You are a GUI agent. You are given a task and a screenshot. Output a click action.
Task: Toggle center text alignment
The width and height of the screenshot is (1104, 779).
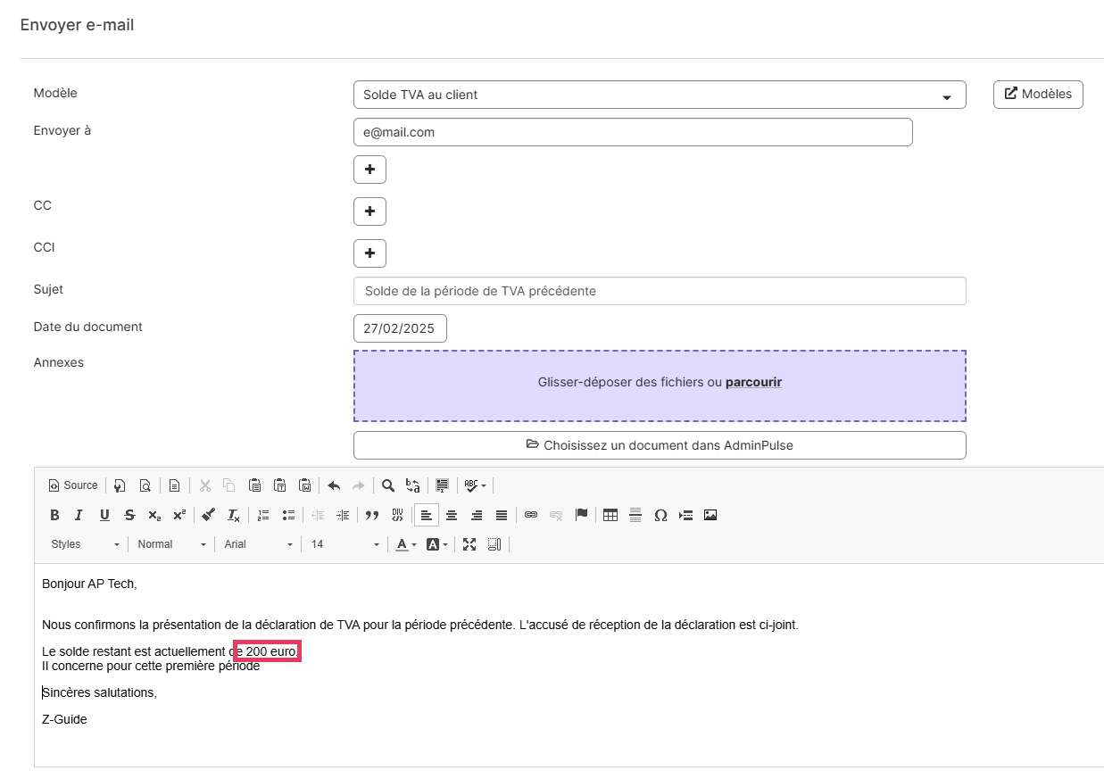pyautogui.click(x=452, y=515)
